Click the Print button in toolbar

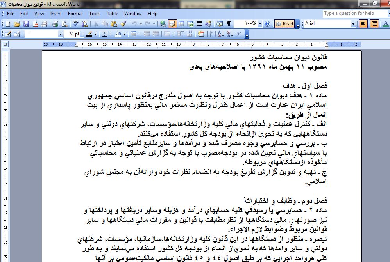coord(55,24)
